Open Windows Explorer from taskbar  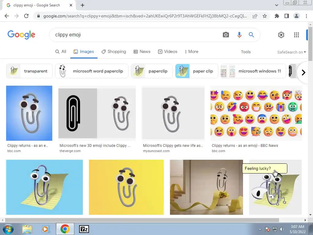[x=27, y=229]
